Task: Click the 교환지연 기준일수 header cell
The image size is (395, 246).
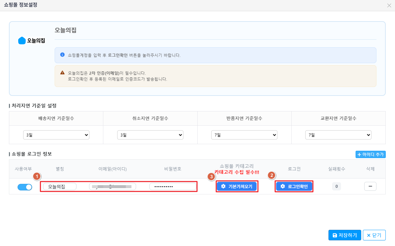Action: [x=338, y=118]
